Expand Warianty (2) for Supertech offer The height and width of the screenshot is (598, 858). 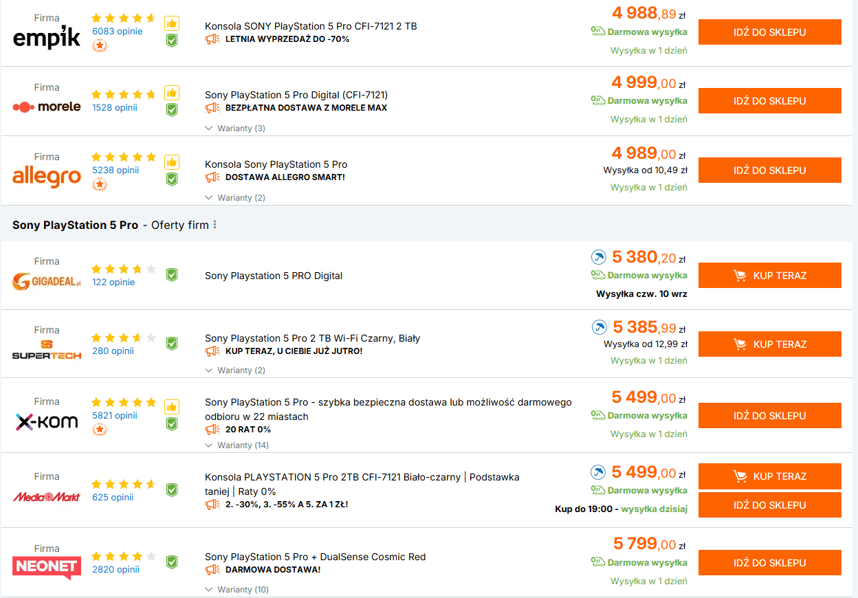(x=235, y=370)
